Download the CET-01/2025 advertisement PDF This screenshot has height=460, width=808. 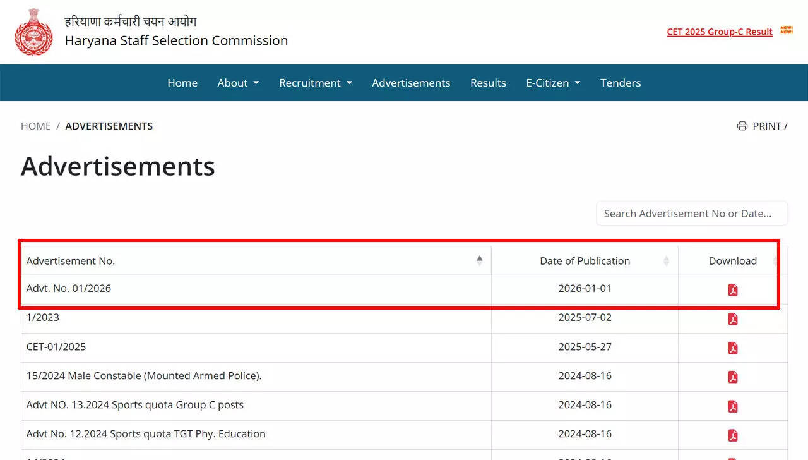coord(732,348)
